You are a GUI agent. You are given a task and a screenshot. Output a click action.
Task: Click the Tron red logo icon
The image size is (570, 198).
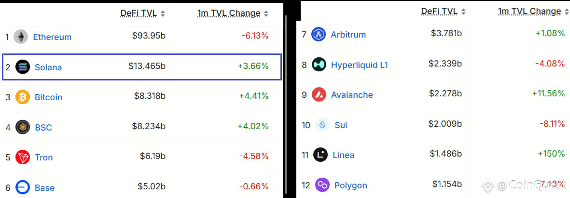(x=23, y=158)
